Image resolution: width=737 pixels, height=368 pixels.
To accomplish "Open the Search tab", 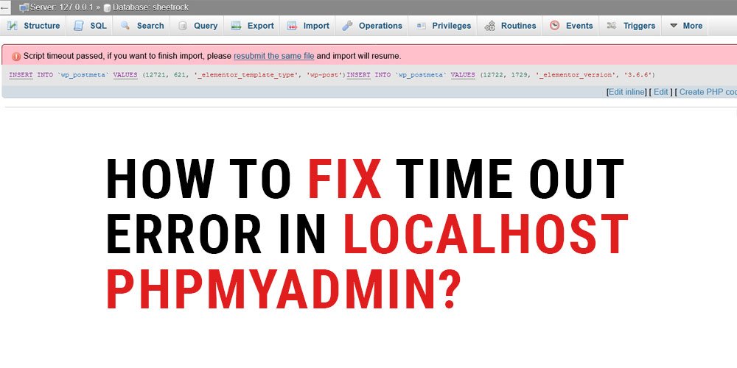I will point(142,26).
